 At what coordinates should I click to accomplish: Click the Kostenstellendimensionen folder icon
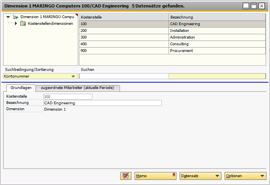[23, 24]
